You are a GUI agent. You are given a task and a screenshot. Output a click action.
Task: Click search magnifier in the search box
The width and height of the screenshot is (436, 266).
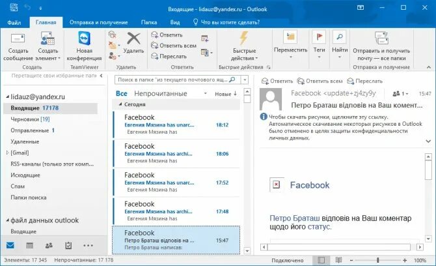(232, 80)
